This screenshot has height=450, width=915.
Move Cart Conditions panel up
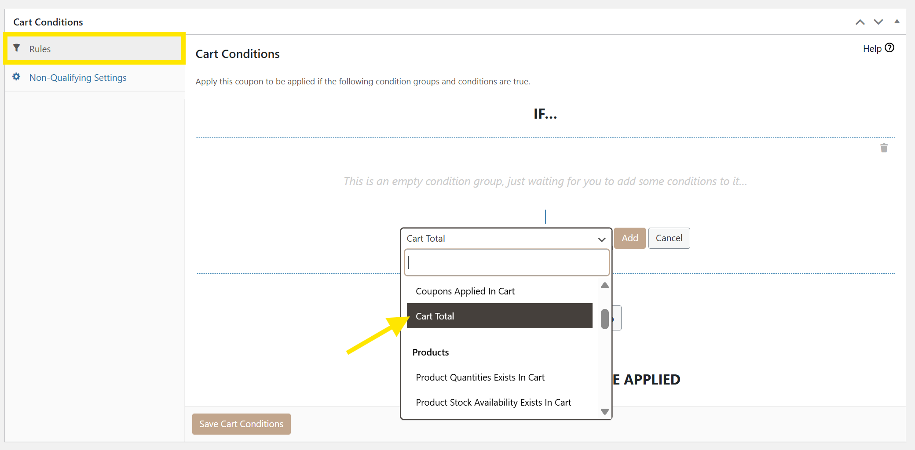[860, 22]
